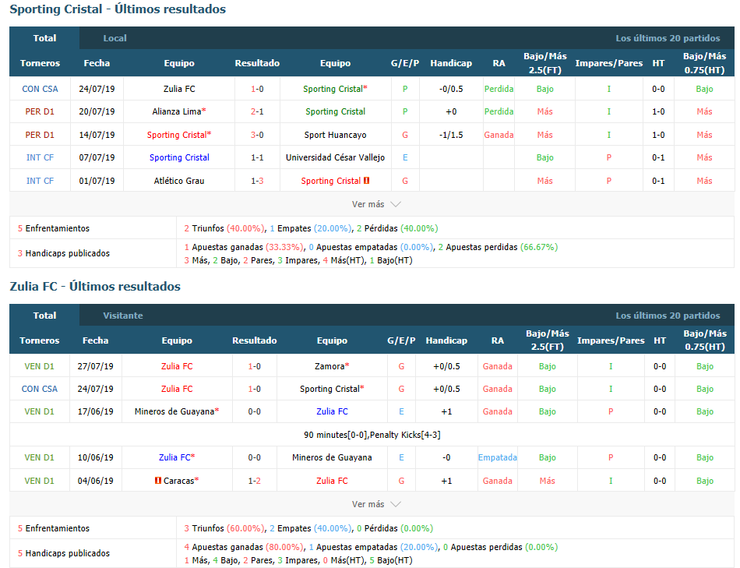Viewport: 740px width, 568px height.
Task: Click the date 04/06/19
Action: pyautogui.click(x=95, y=481)
